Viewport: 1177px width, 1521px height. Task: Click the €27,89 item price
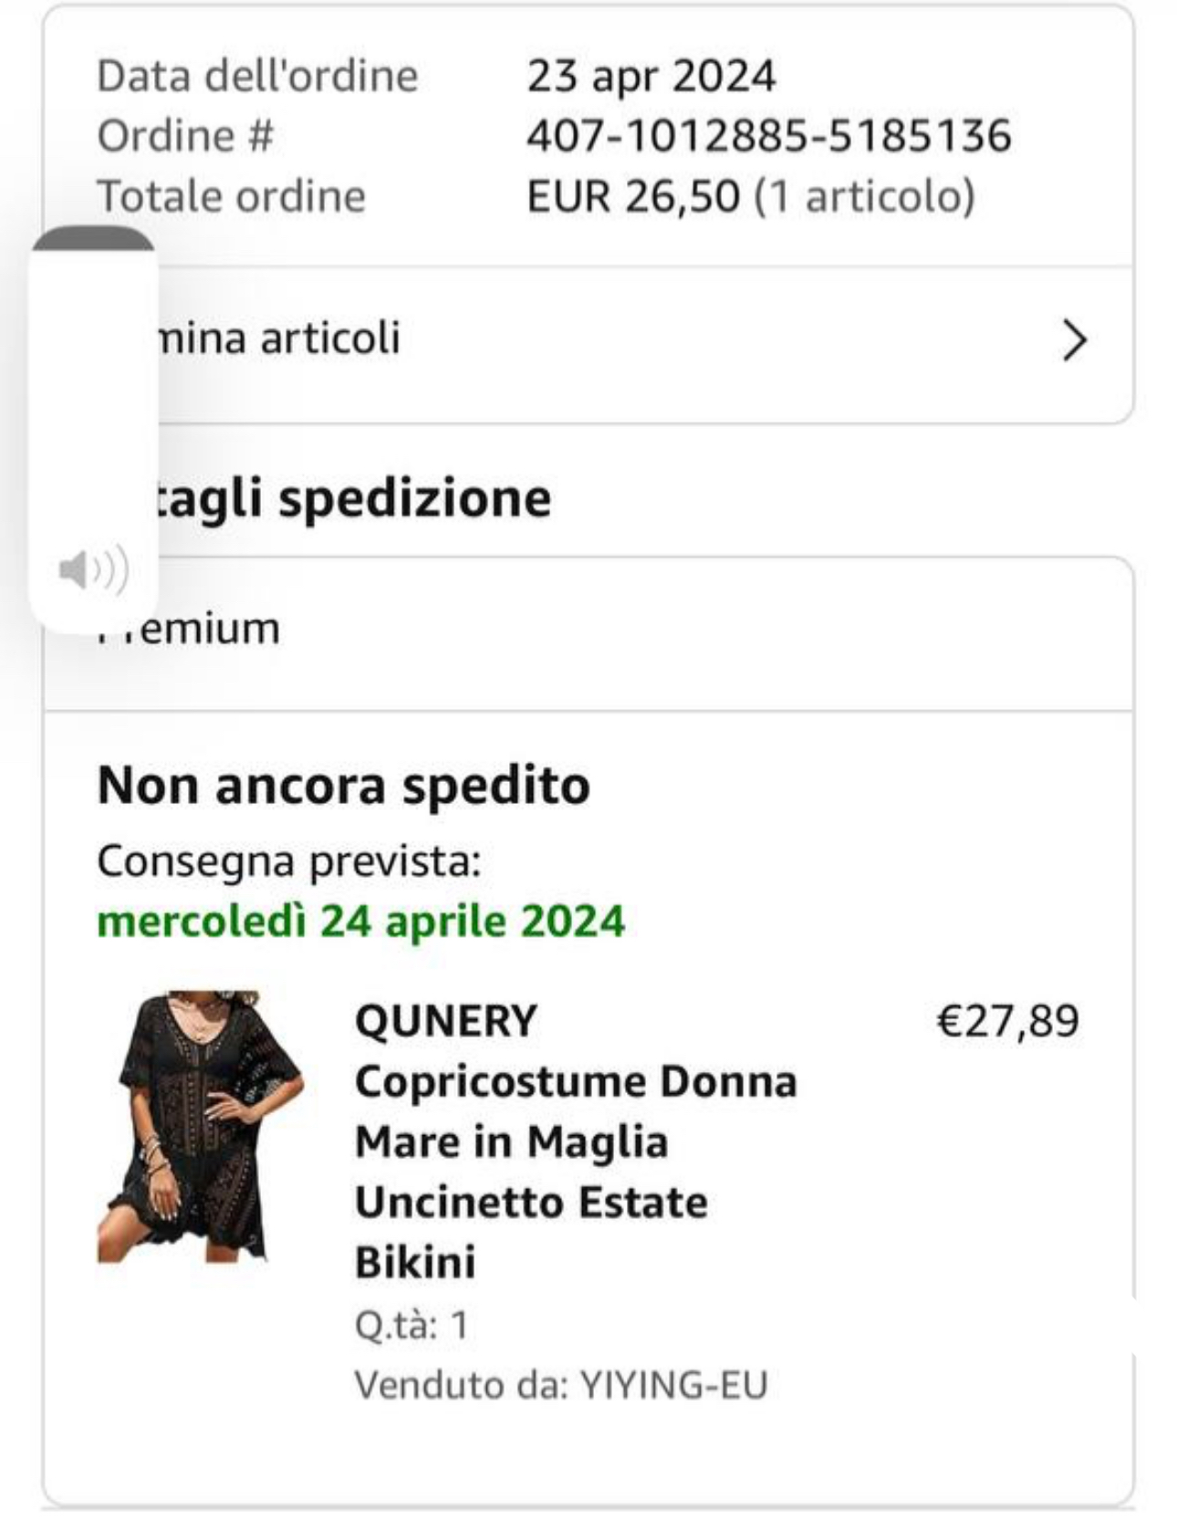pos(1007,1020)
